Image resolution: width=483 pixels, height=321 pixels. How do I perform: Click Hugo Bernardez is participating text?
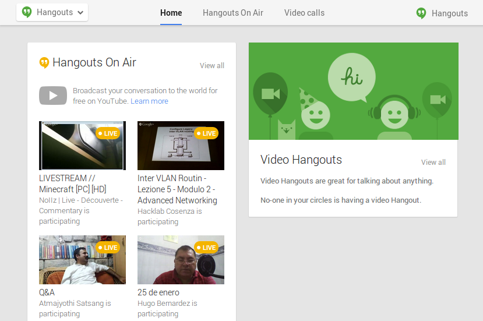coord(167,308)
